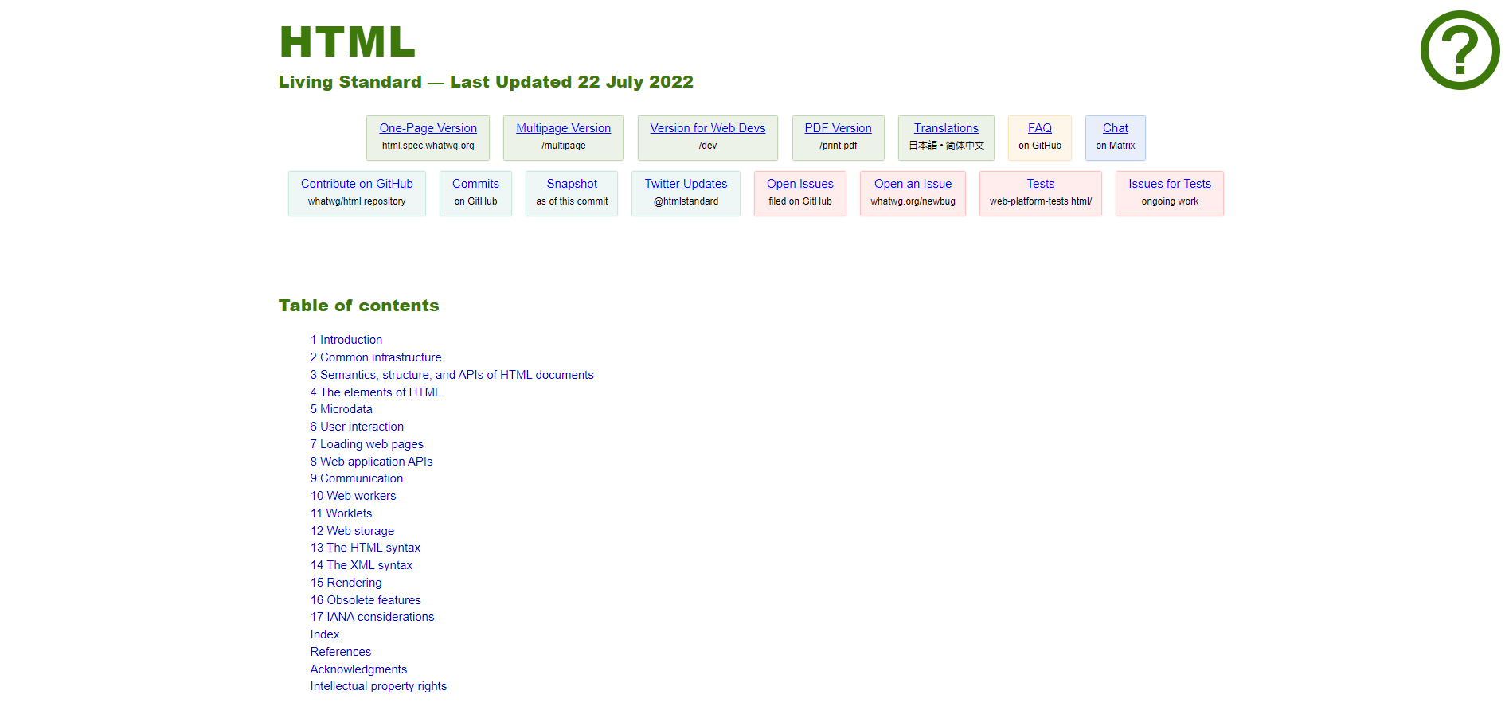Open 8 Web application APIs
The width and height of the screenshot is (1509, 706).
click(x=371, y=462)
